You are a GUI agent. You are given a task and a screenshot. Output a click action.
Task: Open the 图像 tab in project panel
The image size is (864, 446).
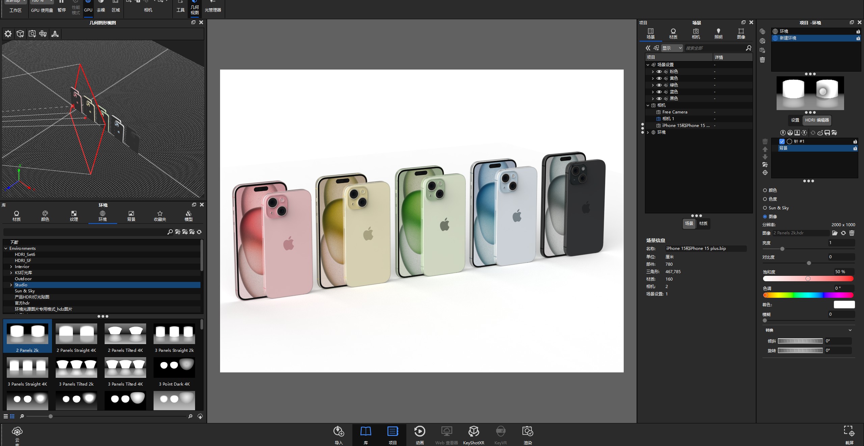pyautogui.click(x=741, y=34)
